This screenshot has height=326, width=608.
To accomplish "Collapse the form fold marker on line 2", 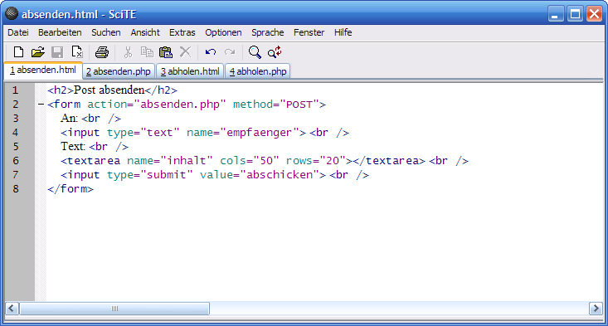I will [41, 104].
